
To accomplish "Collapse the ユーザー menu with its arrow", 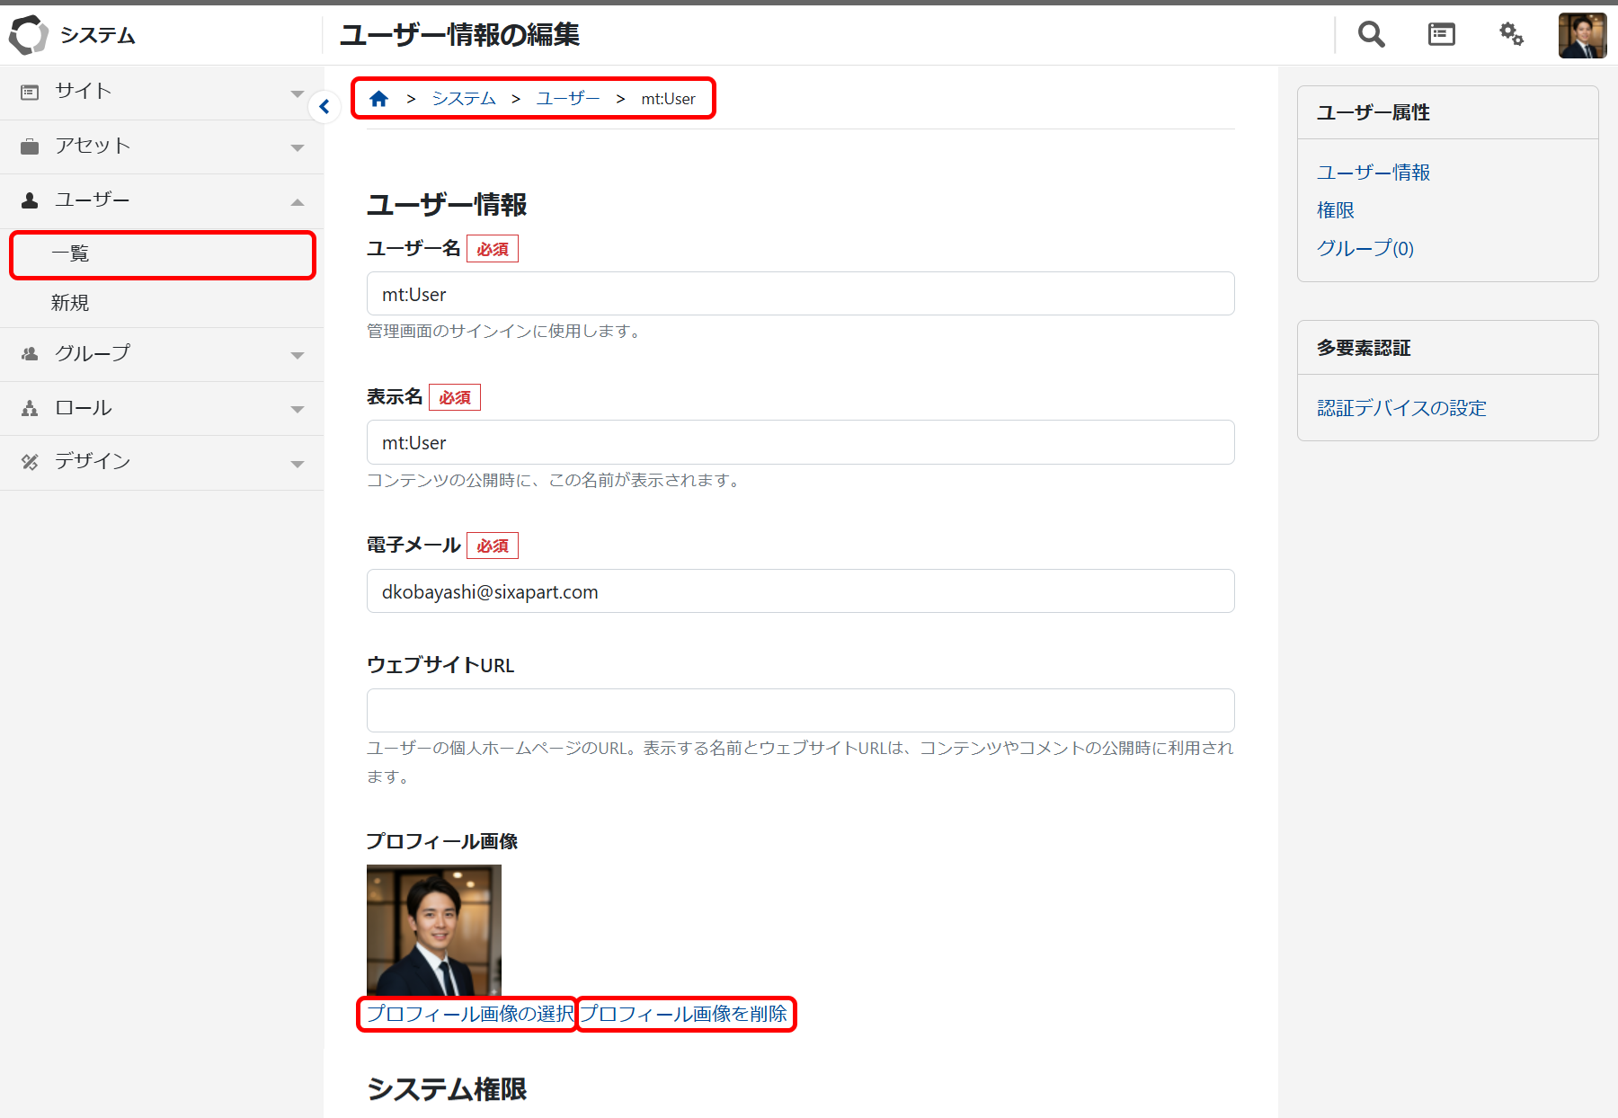I will [297, 200].
